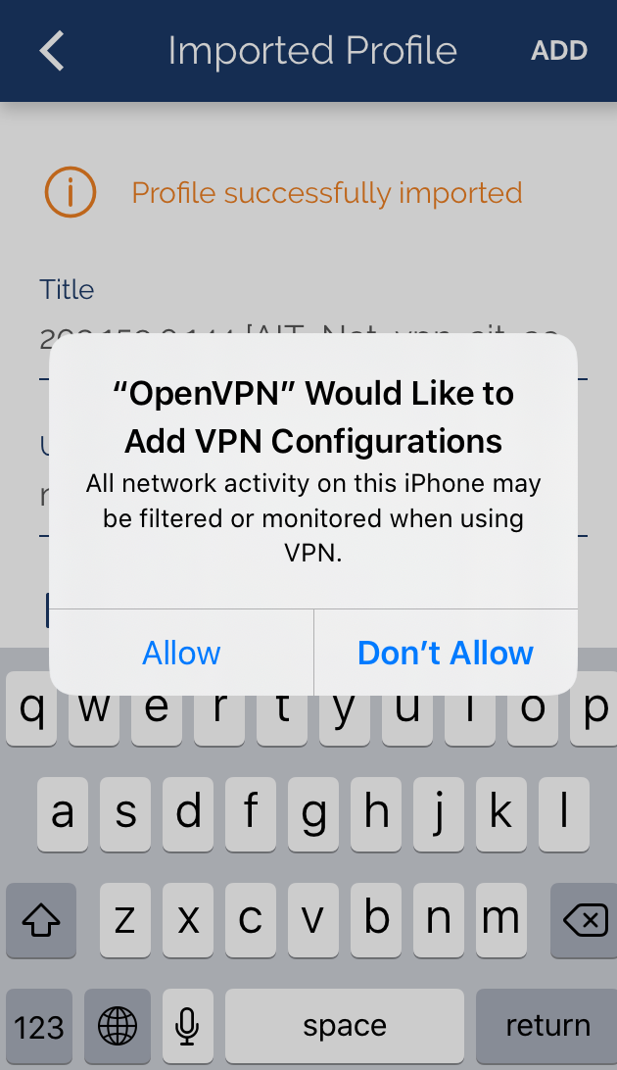Tap the backspace delete key
The width and height of the screenshot is (617, 1070).
[x=585, y=920]
